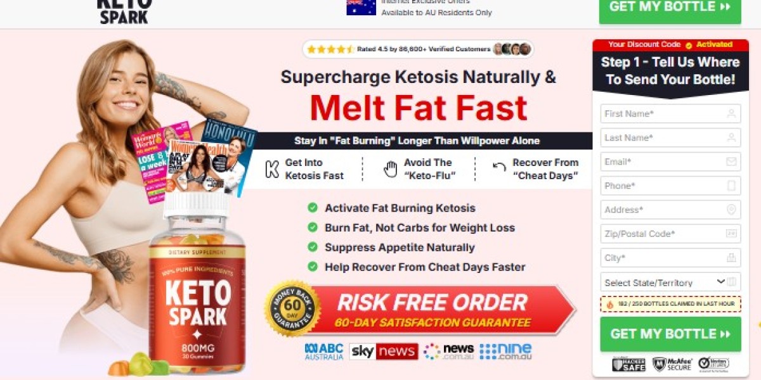Click the Sky News logo
761x380 pixels.
[x=384, y=351]
